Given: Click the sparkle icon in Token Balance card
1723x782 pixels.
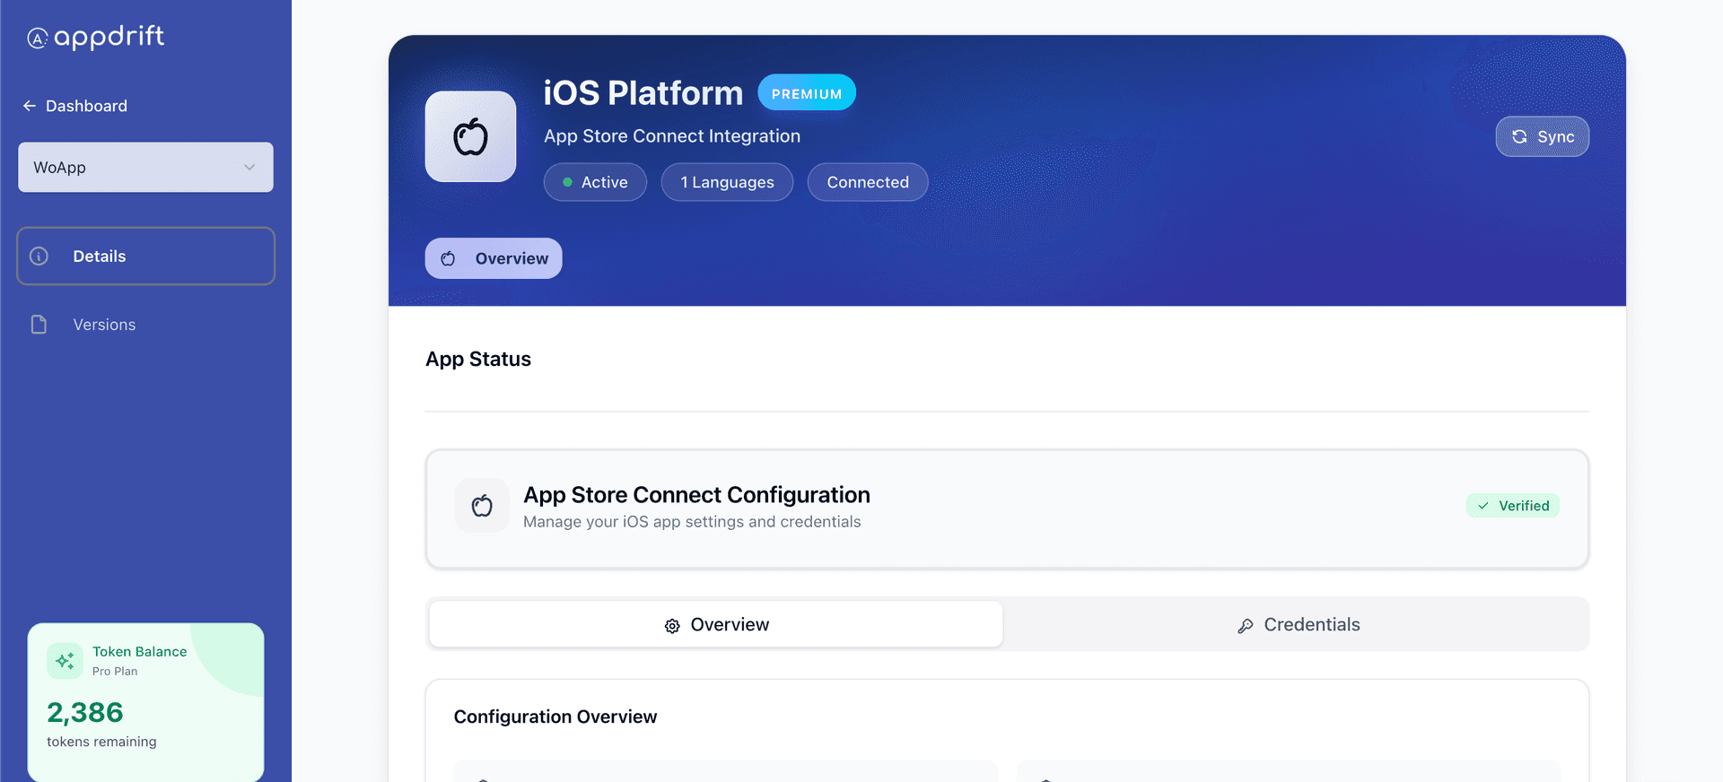Looking at the screenshot, I should tap(65, 661).
